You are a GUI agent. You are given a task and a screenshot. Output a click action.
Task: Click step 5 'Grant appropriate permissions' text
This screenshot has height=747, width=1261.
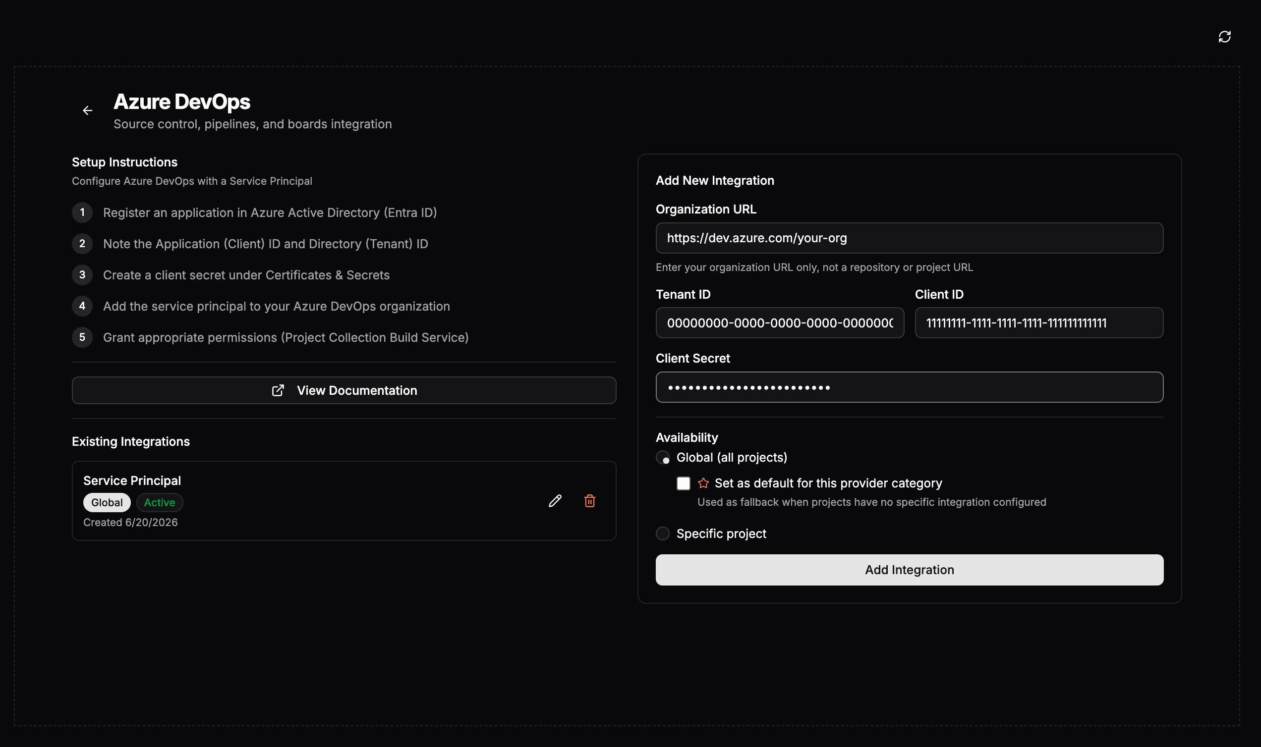pyautogui.click(x=286, y=338)
